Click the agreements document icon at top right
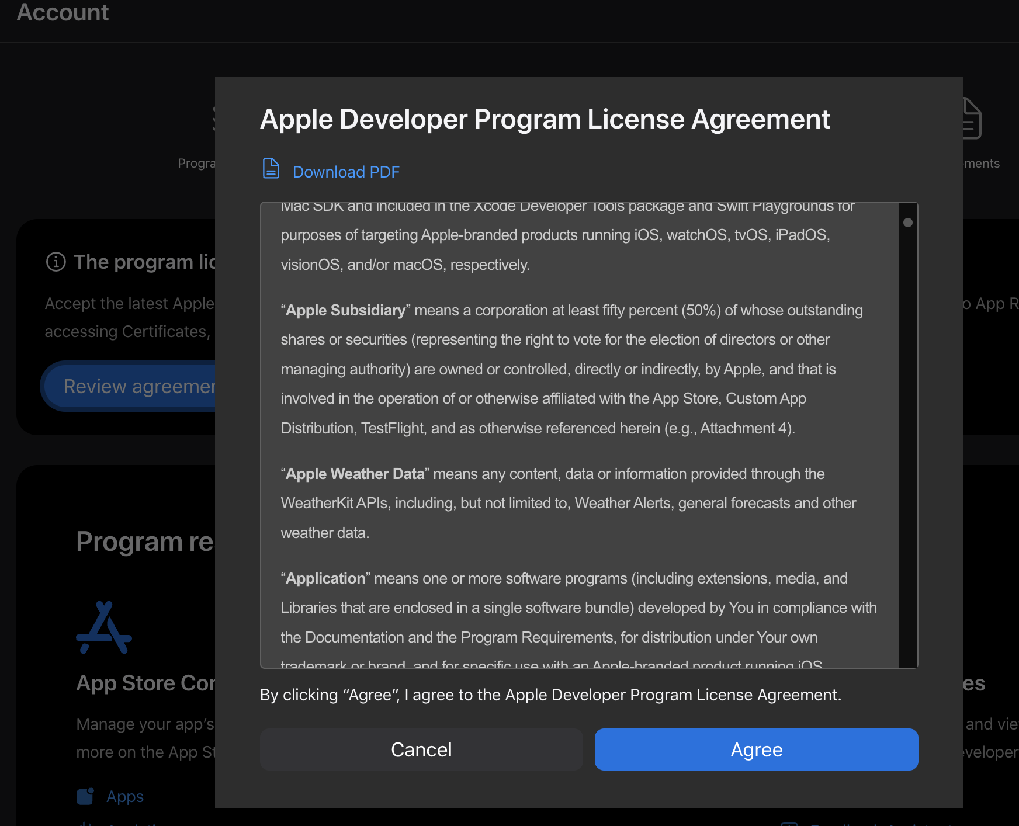Image resolution: width=1019 pixels, height=826 pixels. pyautogui.click(x=972, y=119)
